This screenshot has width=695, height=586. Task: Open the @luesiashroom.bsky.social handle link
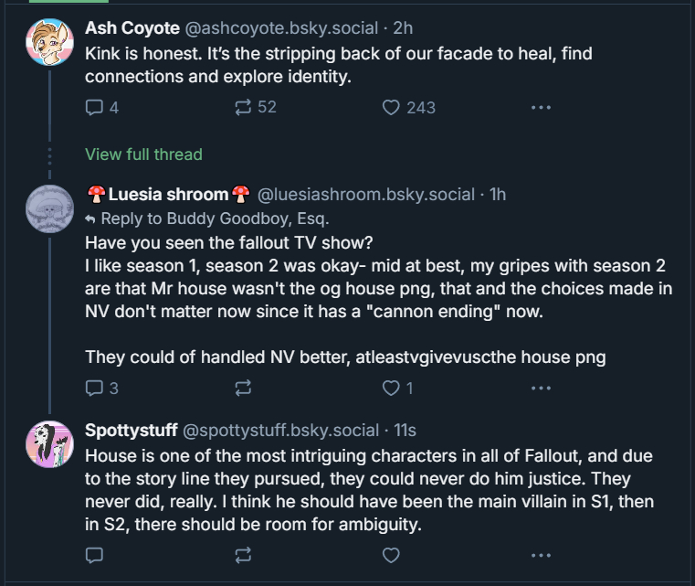coord(366,194)
